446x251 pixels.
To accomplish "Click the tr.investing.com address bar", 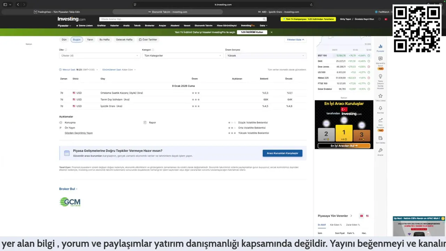I will (223, 5).
